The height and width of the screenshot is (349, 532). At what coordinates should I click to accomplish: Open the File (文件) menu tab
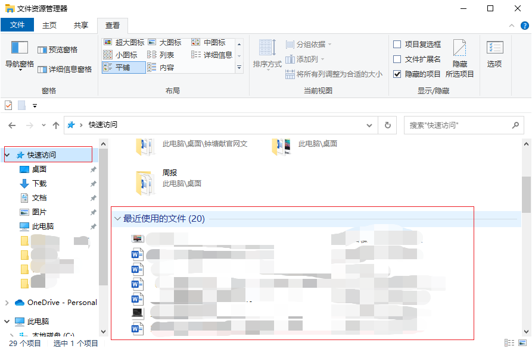point(17,25)
